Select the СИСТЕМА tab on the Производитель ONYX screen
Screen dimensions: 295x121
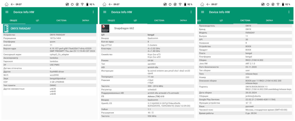coord(245,20)
